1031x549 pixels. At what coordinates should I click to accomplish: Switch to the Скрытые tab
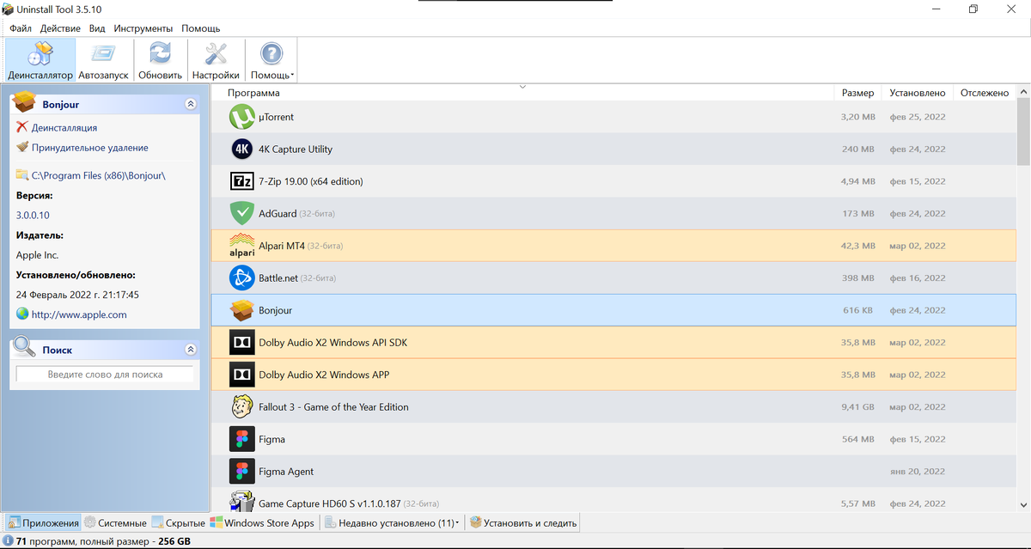[x=179, y=522]
